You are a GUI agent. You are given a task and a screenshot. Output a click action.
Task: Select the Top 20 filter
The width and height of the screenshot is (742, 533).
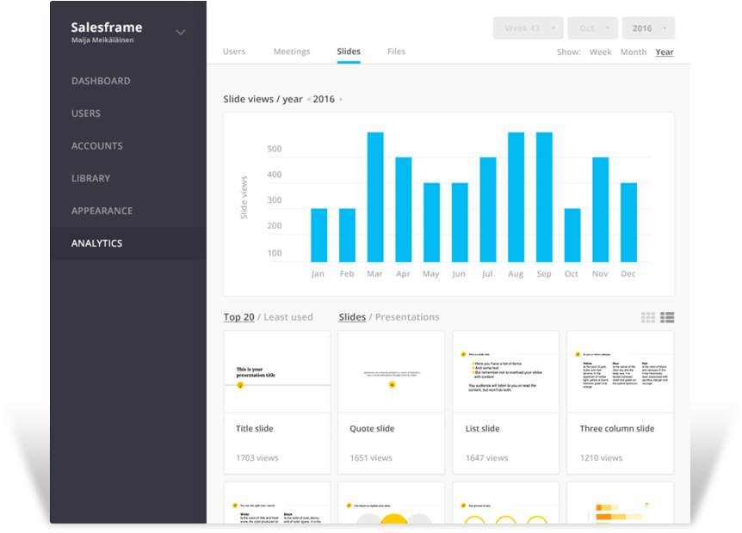point(239,317)
